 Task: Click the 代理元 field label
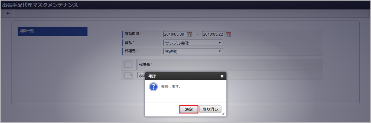[x=130, y=51]
